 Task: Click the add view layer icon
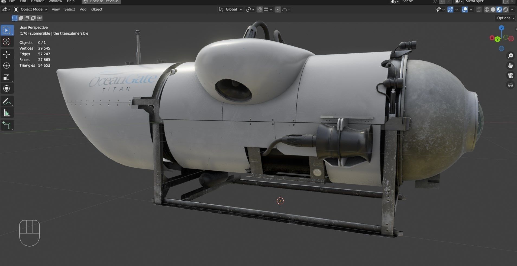tap(506, 1)
